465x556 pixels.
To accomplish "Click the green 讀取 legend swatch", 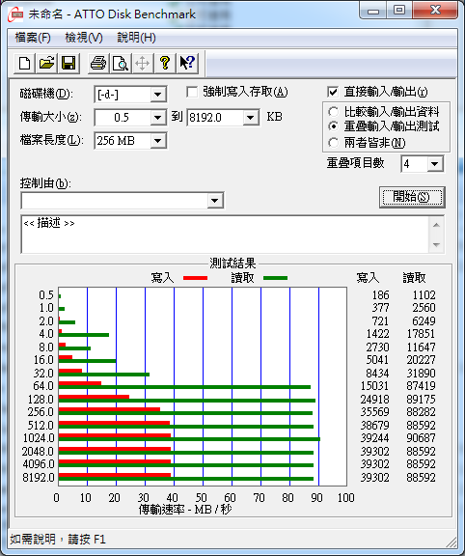I will click(275, 278).
